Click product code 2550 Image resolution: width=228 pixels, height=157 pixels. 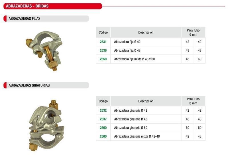click(103, 59)
